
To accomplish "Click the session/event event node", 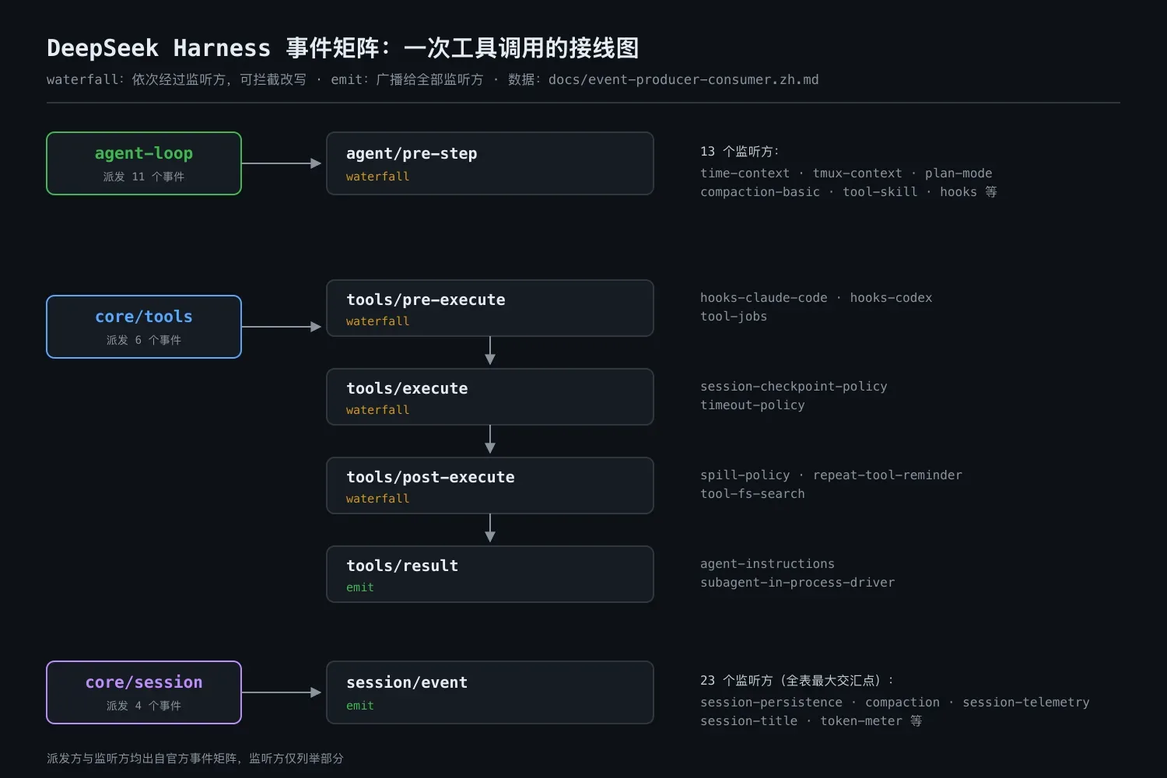I will coord(490,692).
